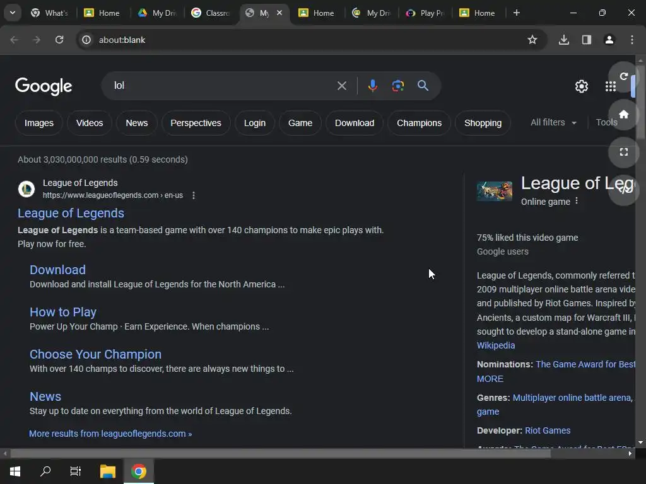Open the How to Play sitelink

point(63,313)
